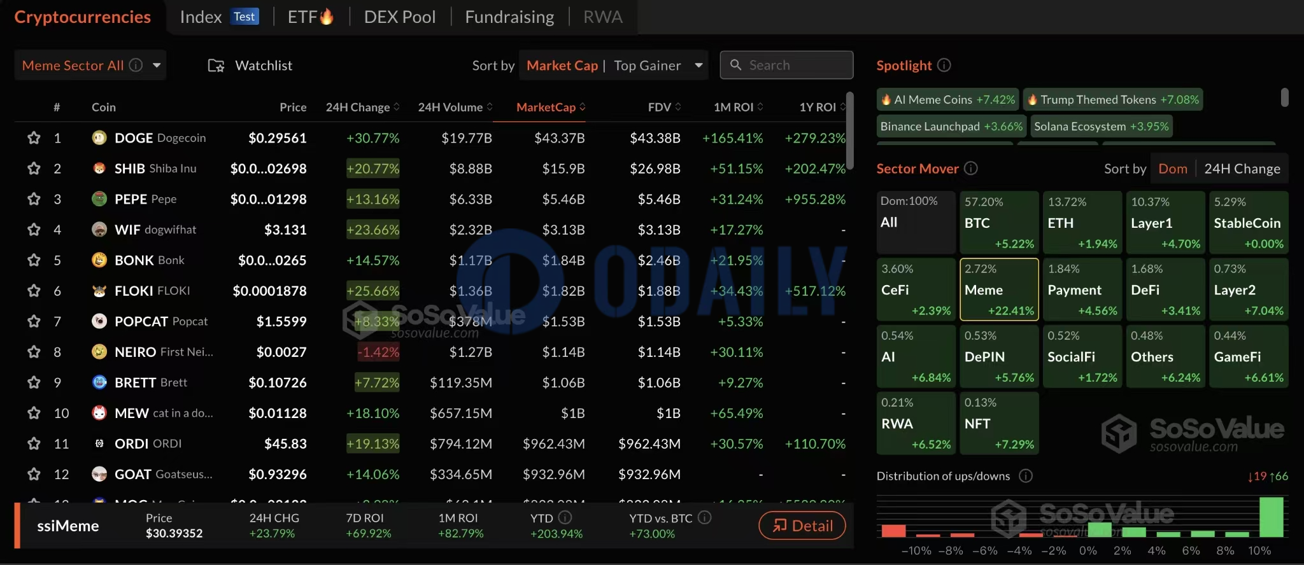Select the BTC sector tile
Image resolution: width=1304 pixels, height=565 pixels.
coord(999,222)
